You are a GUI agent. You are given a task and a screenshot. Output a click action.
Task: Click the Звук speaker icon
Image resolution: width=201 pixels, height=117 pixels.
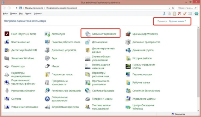pyautogui.click(x=47, y=58)
